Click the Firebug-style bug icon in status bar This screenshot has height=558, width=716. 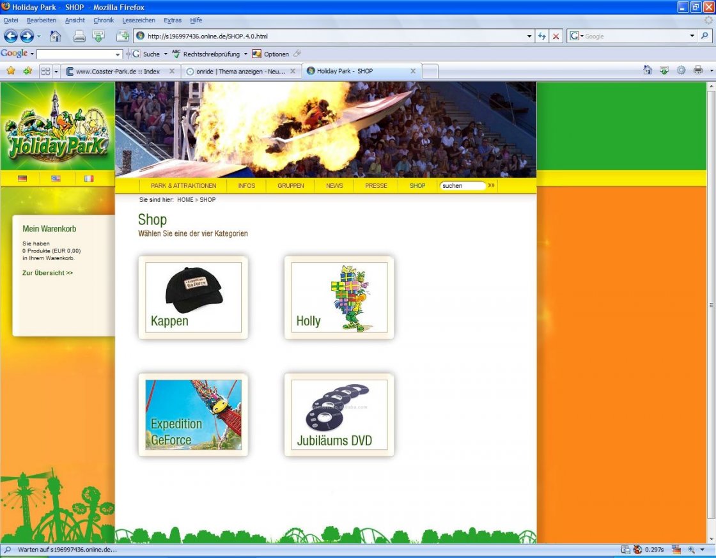click(x=637, y=549)
